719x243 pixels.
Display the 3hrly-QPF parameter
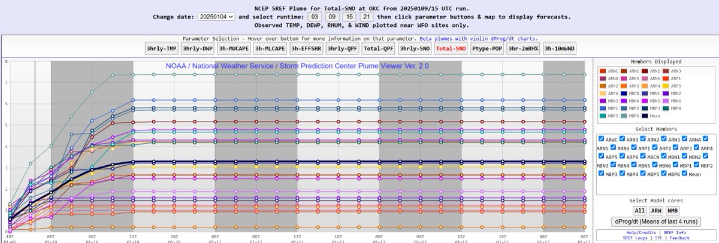(342, 49)
